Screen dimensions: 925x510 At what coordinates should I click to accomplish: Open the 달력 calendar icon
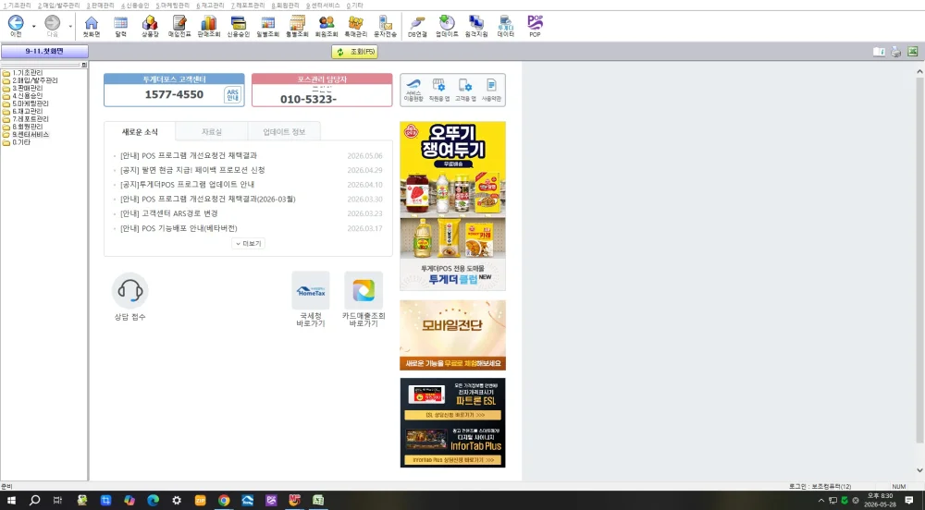click(121, 27)
